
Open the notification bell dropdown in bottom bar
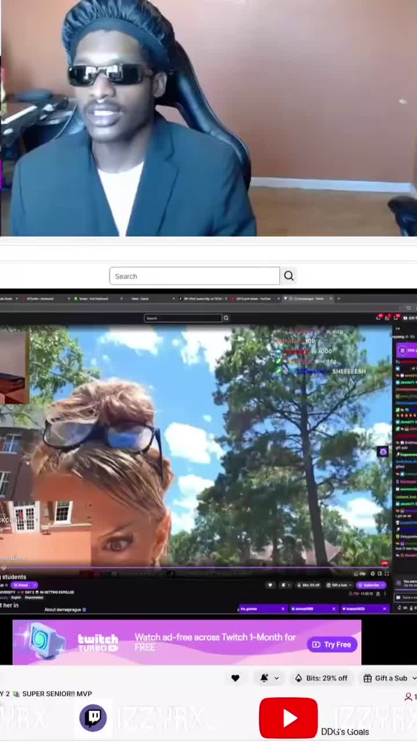tap(269, 678)
